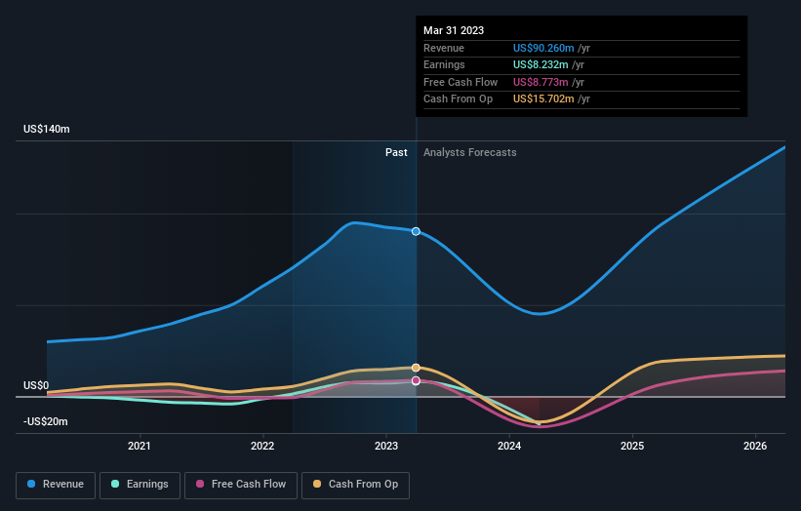
Task: Select the Revenue data point at Mar 2023
Action: [416, 231]
